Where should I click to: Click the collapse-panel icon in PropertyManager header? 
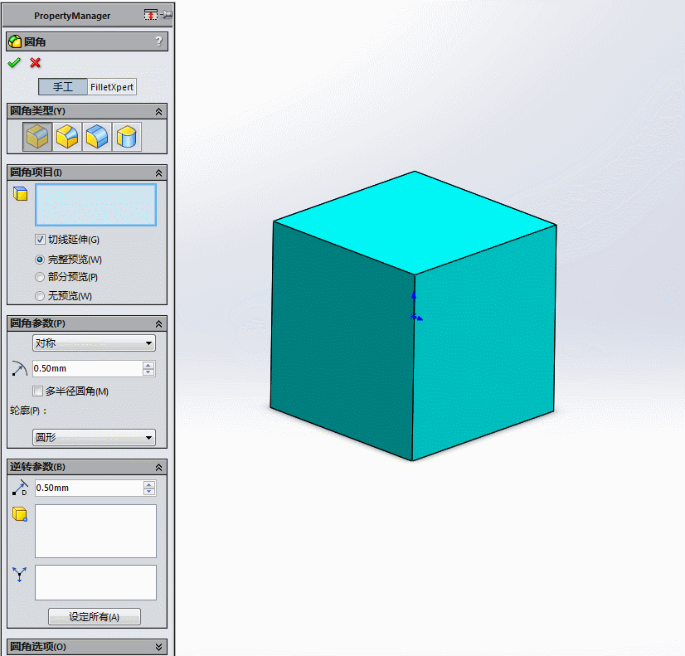point(151,15)
